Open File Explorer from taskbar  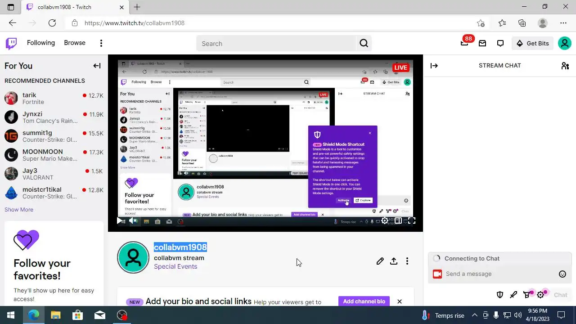click(55, 315)
